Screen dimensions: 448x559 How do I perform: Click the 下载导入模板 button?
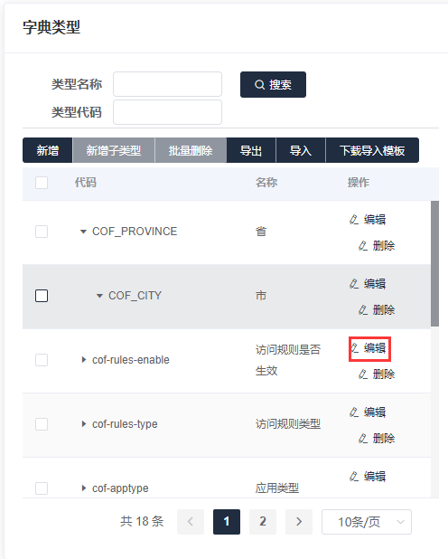(372, 150)
